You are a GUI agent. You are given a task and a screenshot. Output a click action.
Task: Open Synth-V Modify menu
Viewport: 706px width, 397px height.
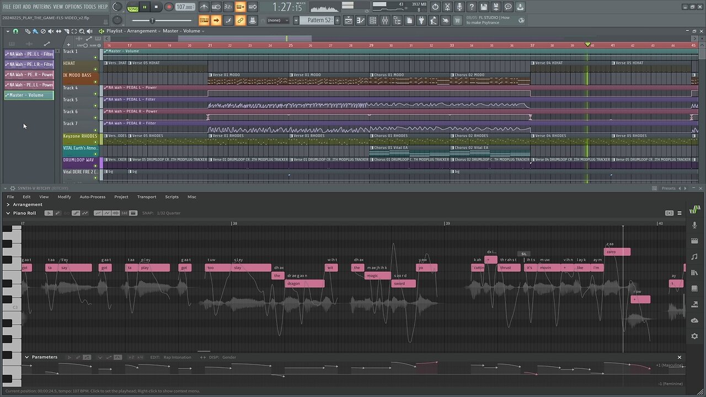64,197
